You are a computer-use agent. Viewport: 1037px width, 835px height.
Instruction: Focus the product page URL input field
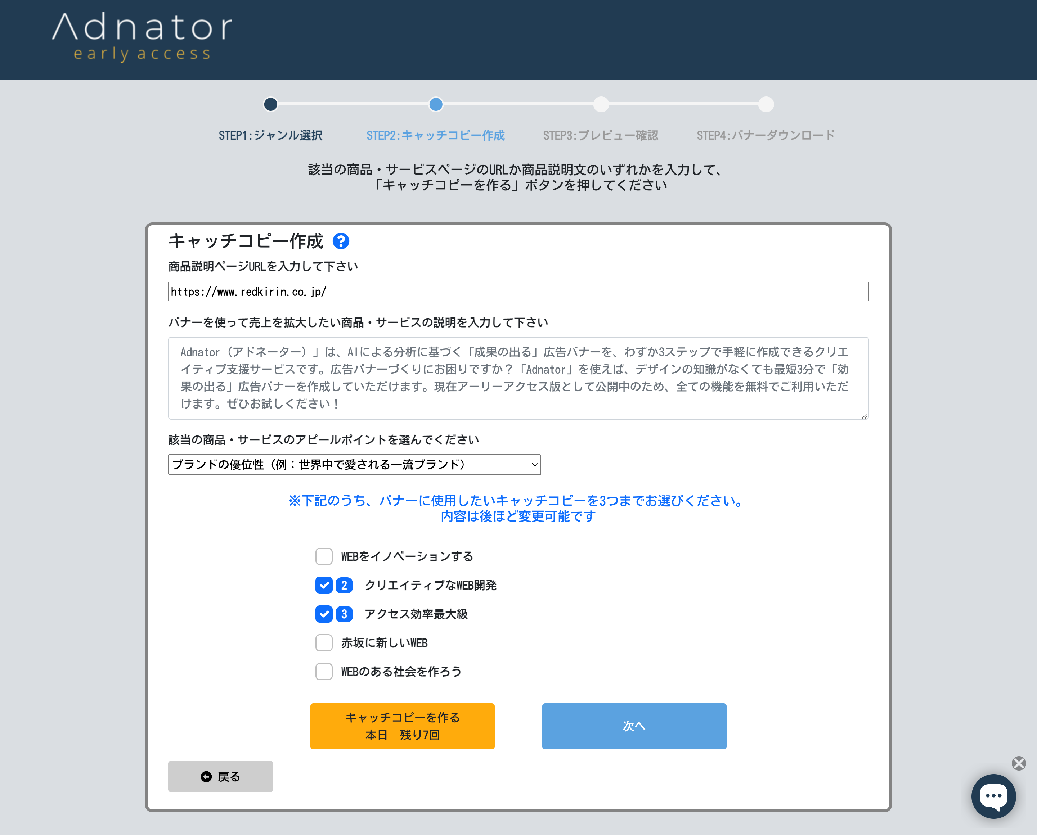click(518, 292)
